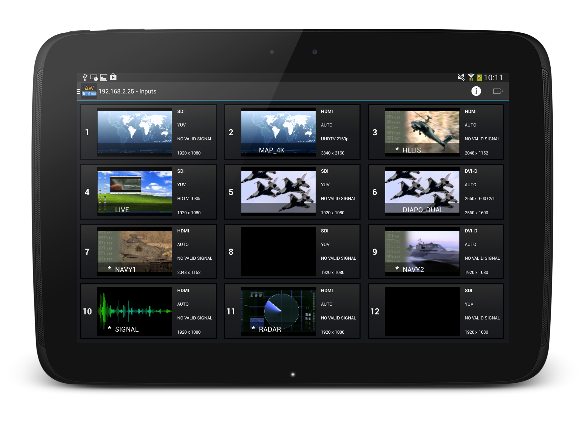
Task: Select the HELIS input thumbnail
Action: [x=422, y=132]
